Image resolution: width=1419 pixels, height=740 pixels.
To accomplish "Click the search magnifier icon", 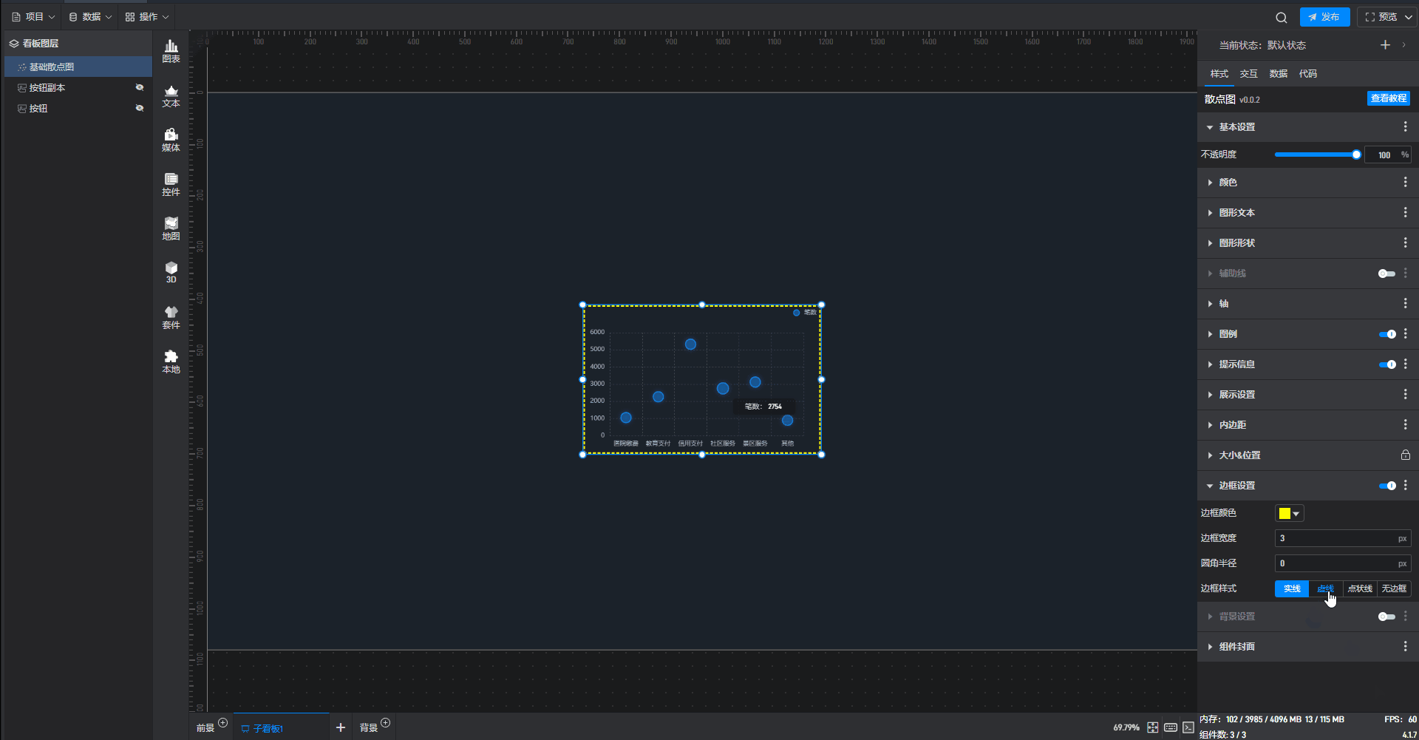I will click(x=1282, y=17).
